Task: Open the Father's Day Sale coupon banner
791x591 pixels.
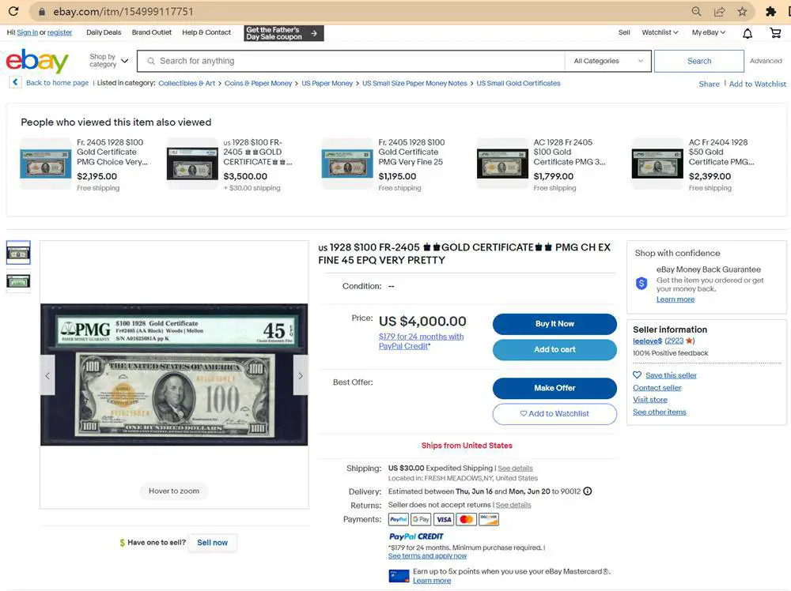Action: click(284, 33)
